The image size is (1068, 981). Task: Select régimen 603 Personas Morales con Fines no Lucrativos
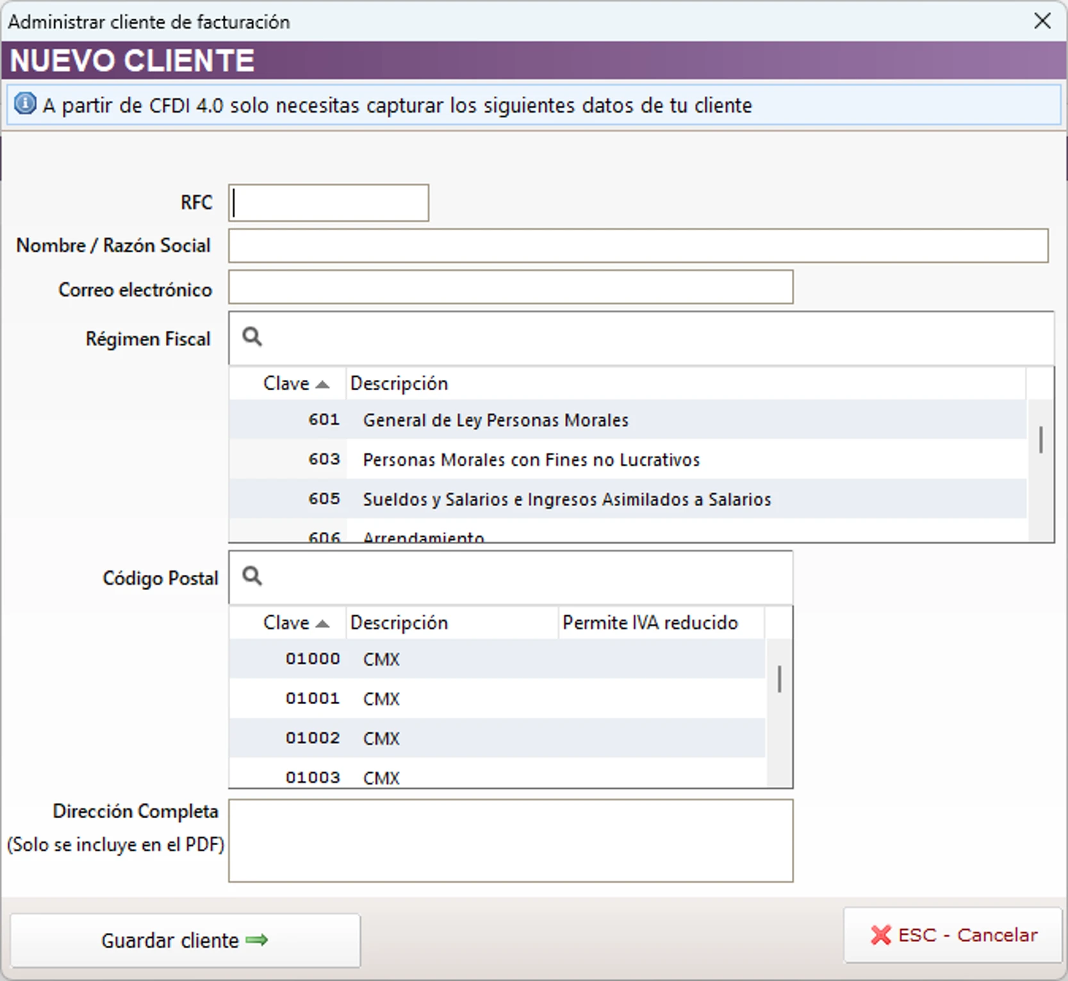531,459
